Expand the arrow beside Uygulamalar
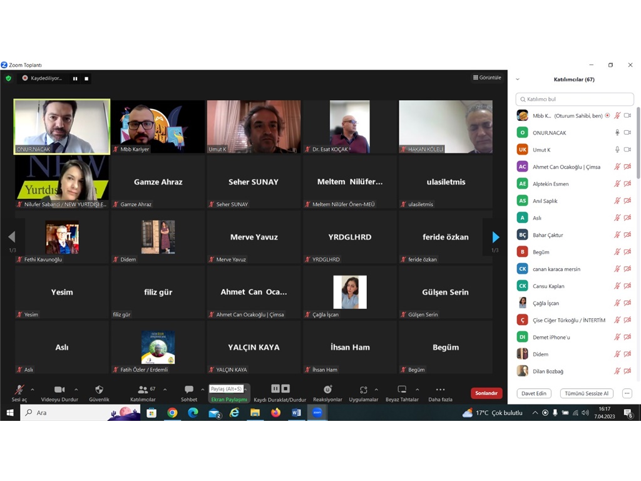The image size is (641, 481). pos(376,390)
